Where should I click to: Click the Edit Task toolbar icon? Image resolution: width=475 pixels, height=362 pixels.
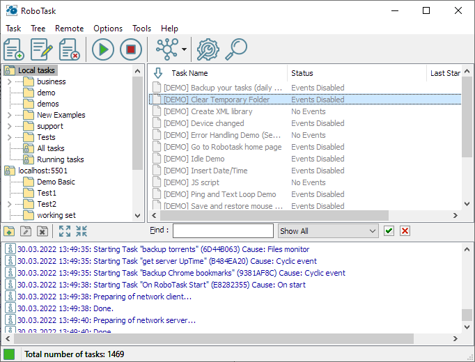click(x=42, y=49)
